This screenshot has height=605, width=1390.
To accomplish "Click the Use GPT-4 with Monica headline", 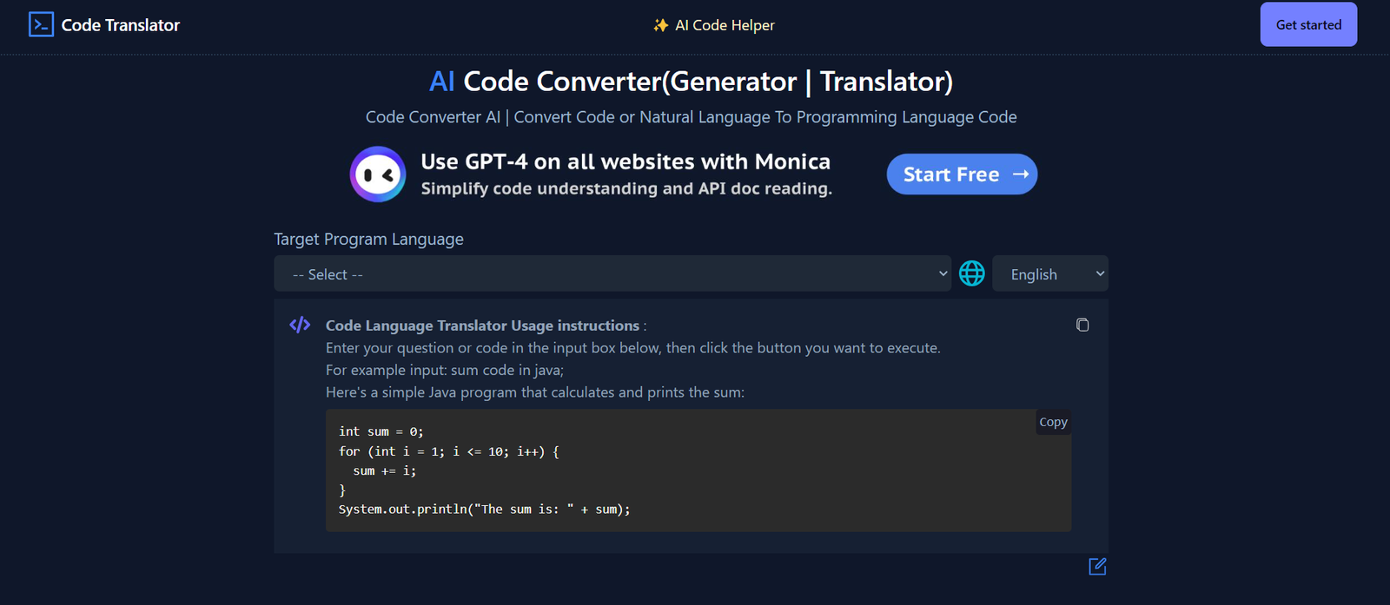I will coord(625,161).
